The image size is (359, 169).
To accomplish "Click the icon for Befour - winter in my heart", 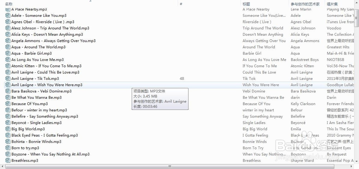I will pyautogui.click(x=8, y=110).
